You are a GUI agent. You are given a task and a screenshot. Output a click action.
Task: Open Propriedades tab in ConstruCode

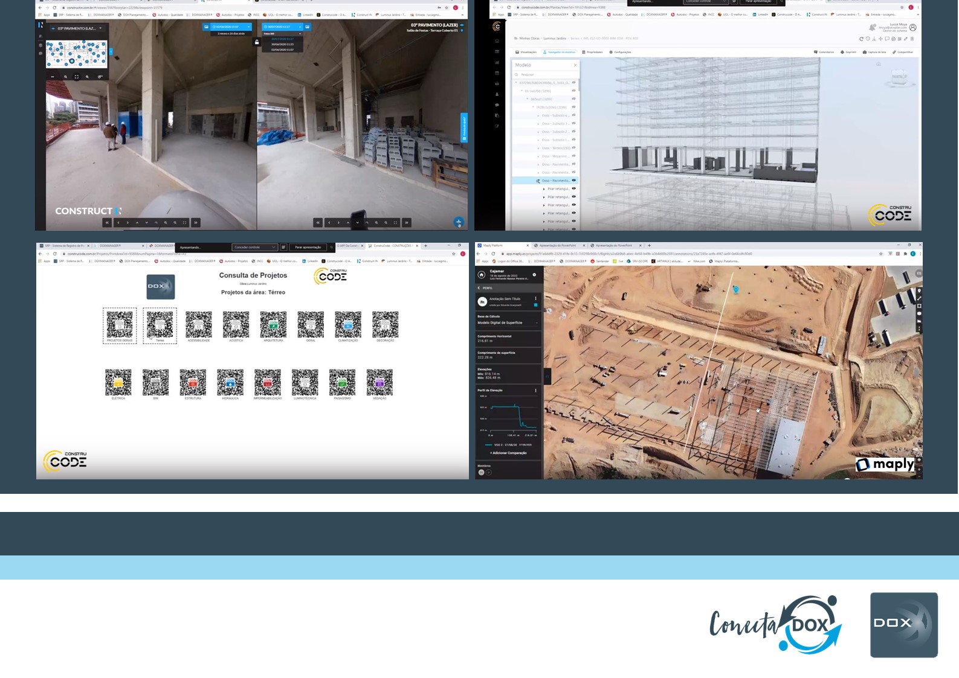(x=592, y=52)
